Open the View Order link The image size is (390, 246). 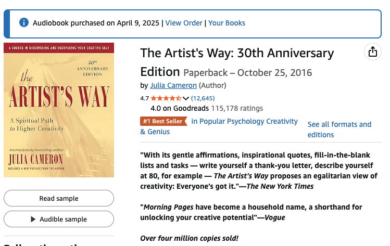[x=184, y=23]
